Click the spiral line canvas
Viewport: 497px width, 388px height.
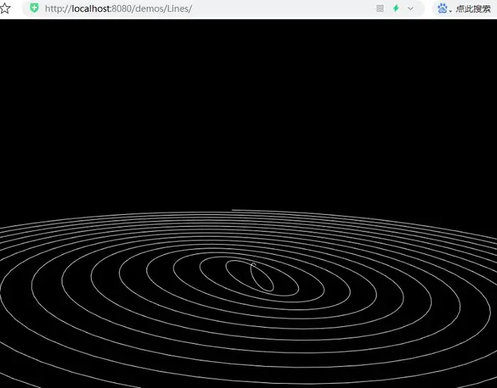(x=248, y=204)
